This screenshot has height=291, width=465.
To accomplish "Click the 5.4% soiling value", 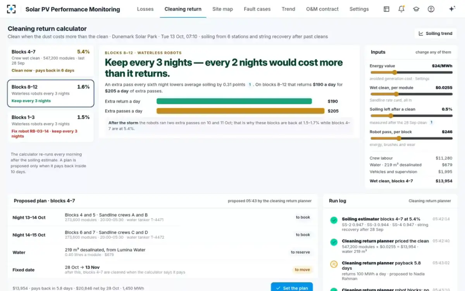I will pyautogui.click(x=83, y=52).
